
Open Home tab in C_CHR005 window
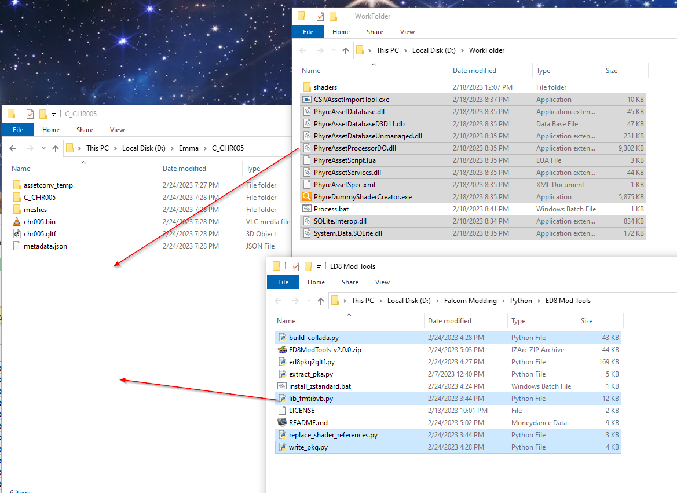click(x=51, y=130)
